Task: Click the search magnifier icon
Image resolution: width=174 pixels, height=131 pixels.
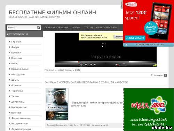Action: [39, 28]
